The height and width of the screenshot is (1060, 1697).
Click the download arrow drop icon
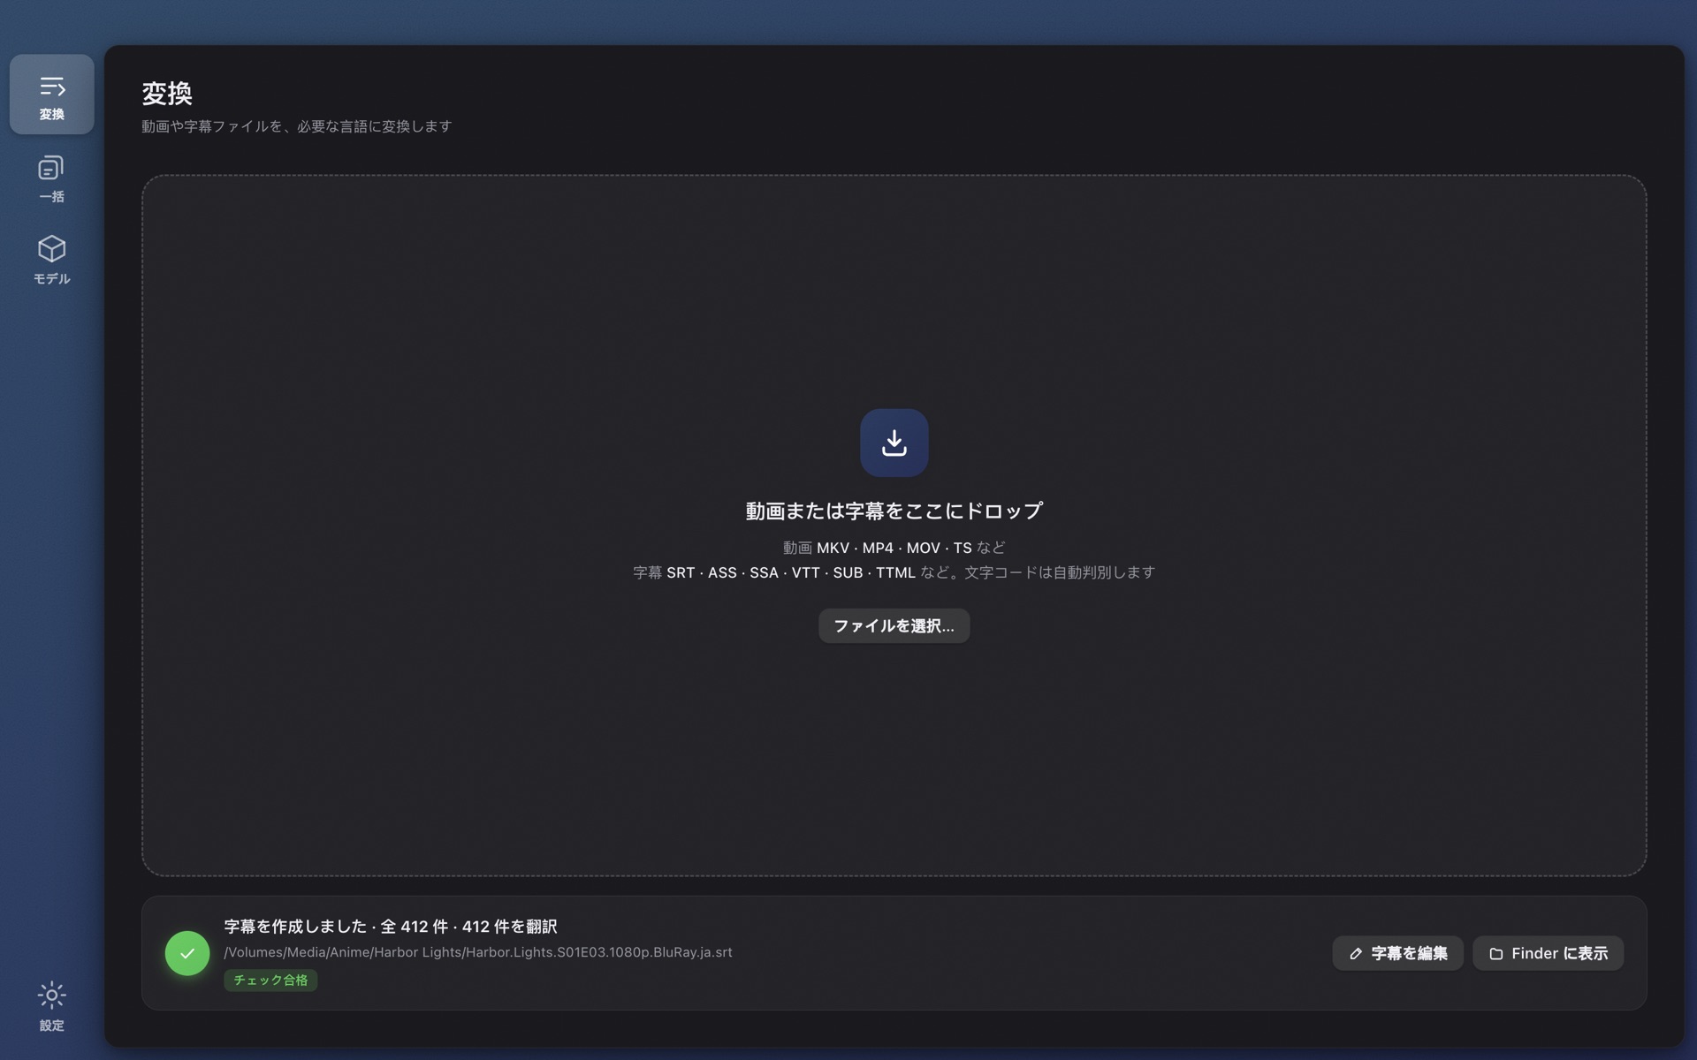[894, 443]
